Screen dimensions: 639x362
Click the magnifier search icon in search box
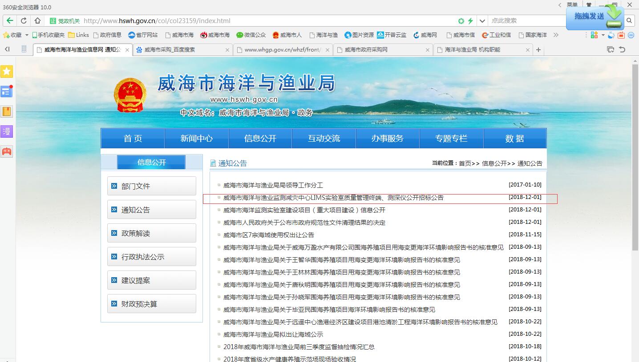click(x=629, y=20)
